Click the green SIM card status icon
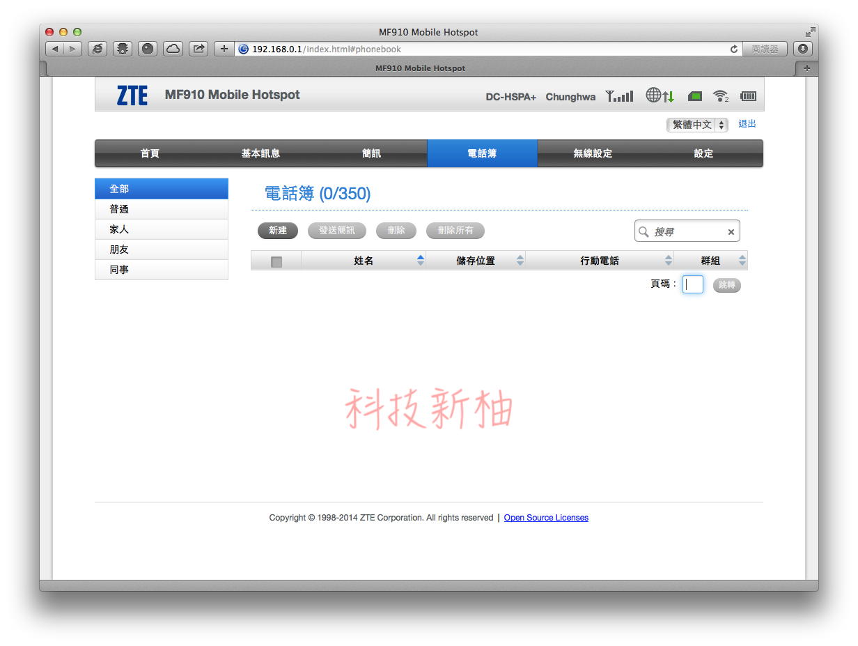The width and height of the screenshot is (858, 646). (694, 96)
